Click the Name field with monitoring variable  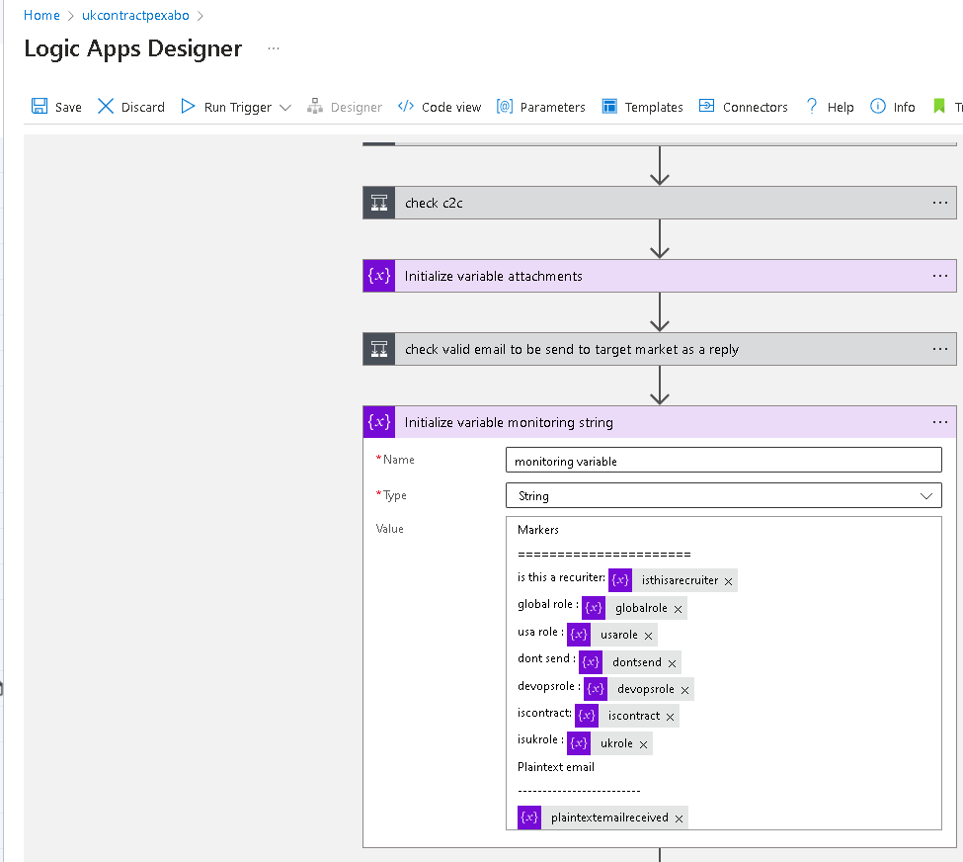pyautogui.click(x=723, y=460)
